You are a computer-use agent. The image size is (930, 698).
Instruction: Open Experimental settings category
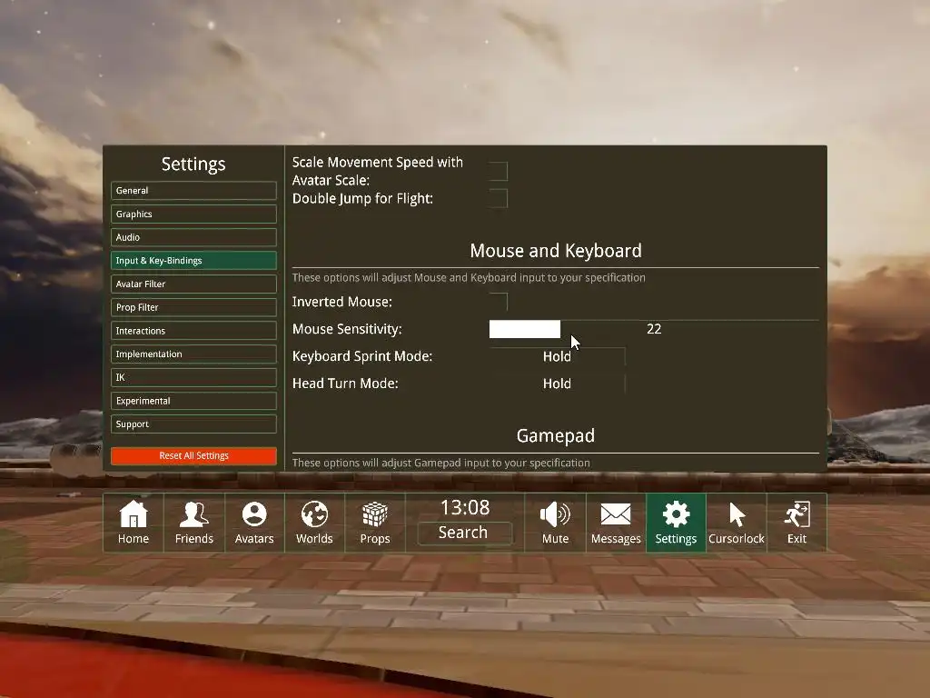tap(193, 401)
